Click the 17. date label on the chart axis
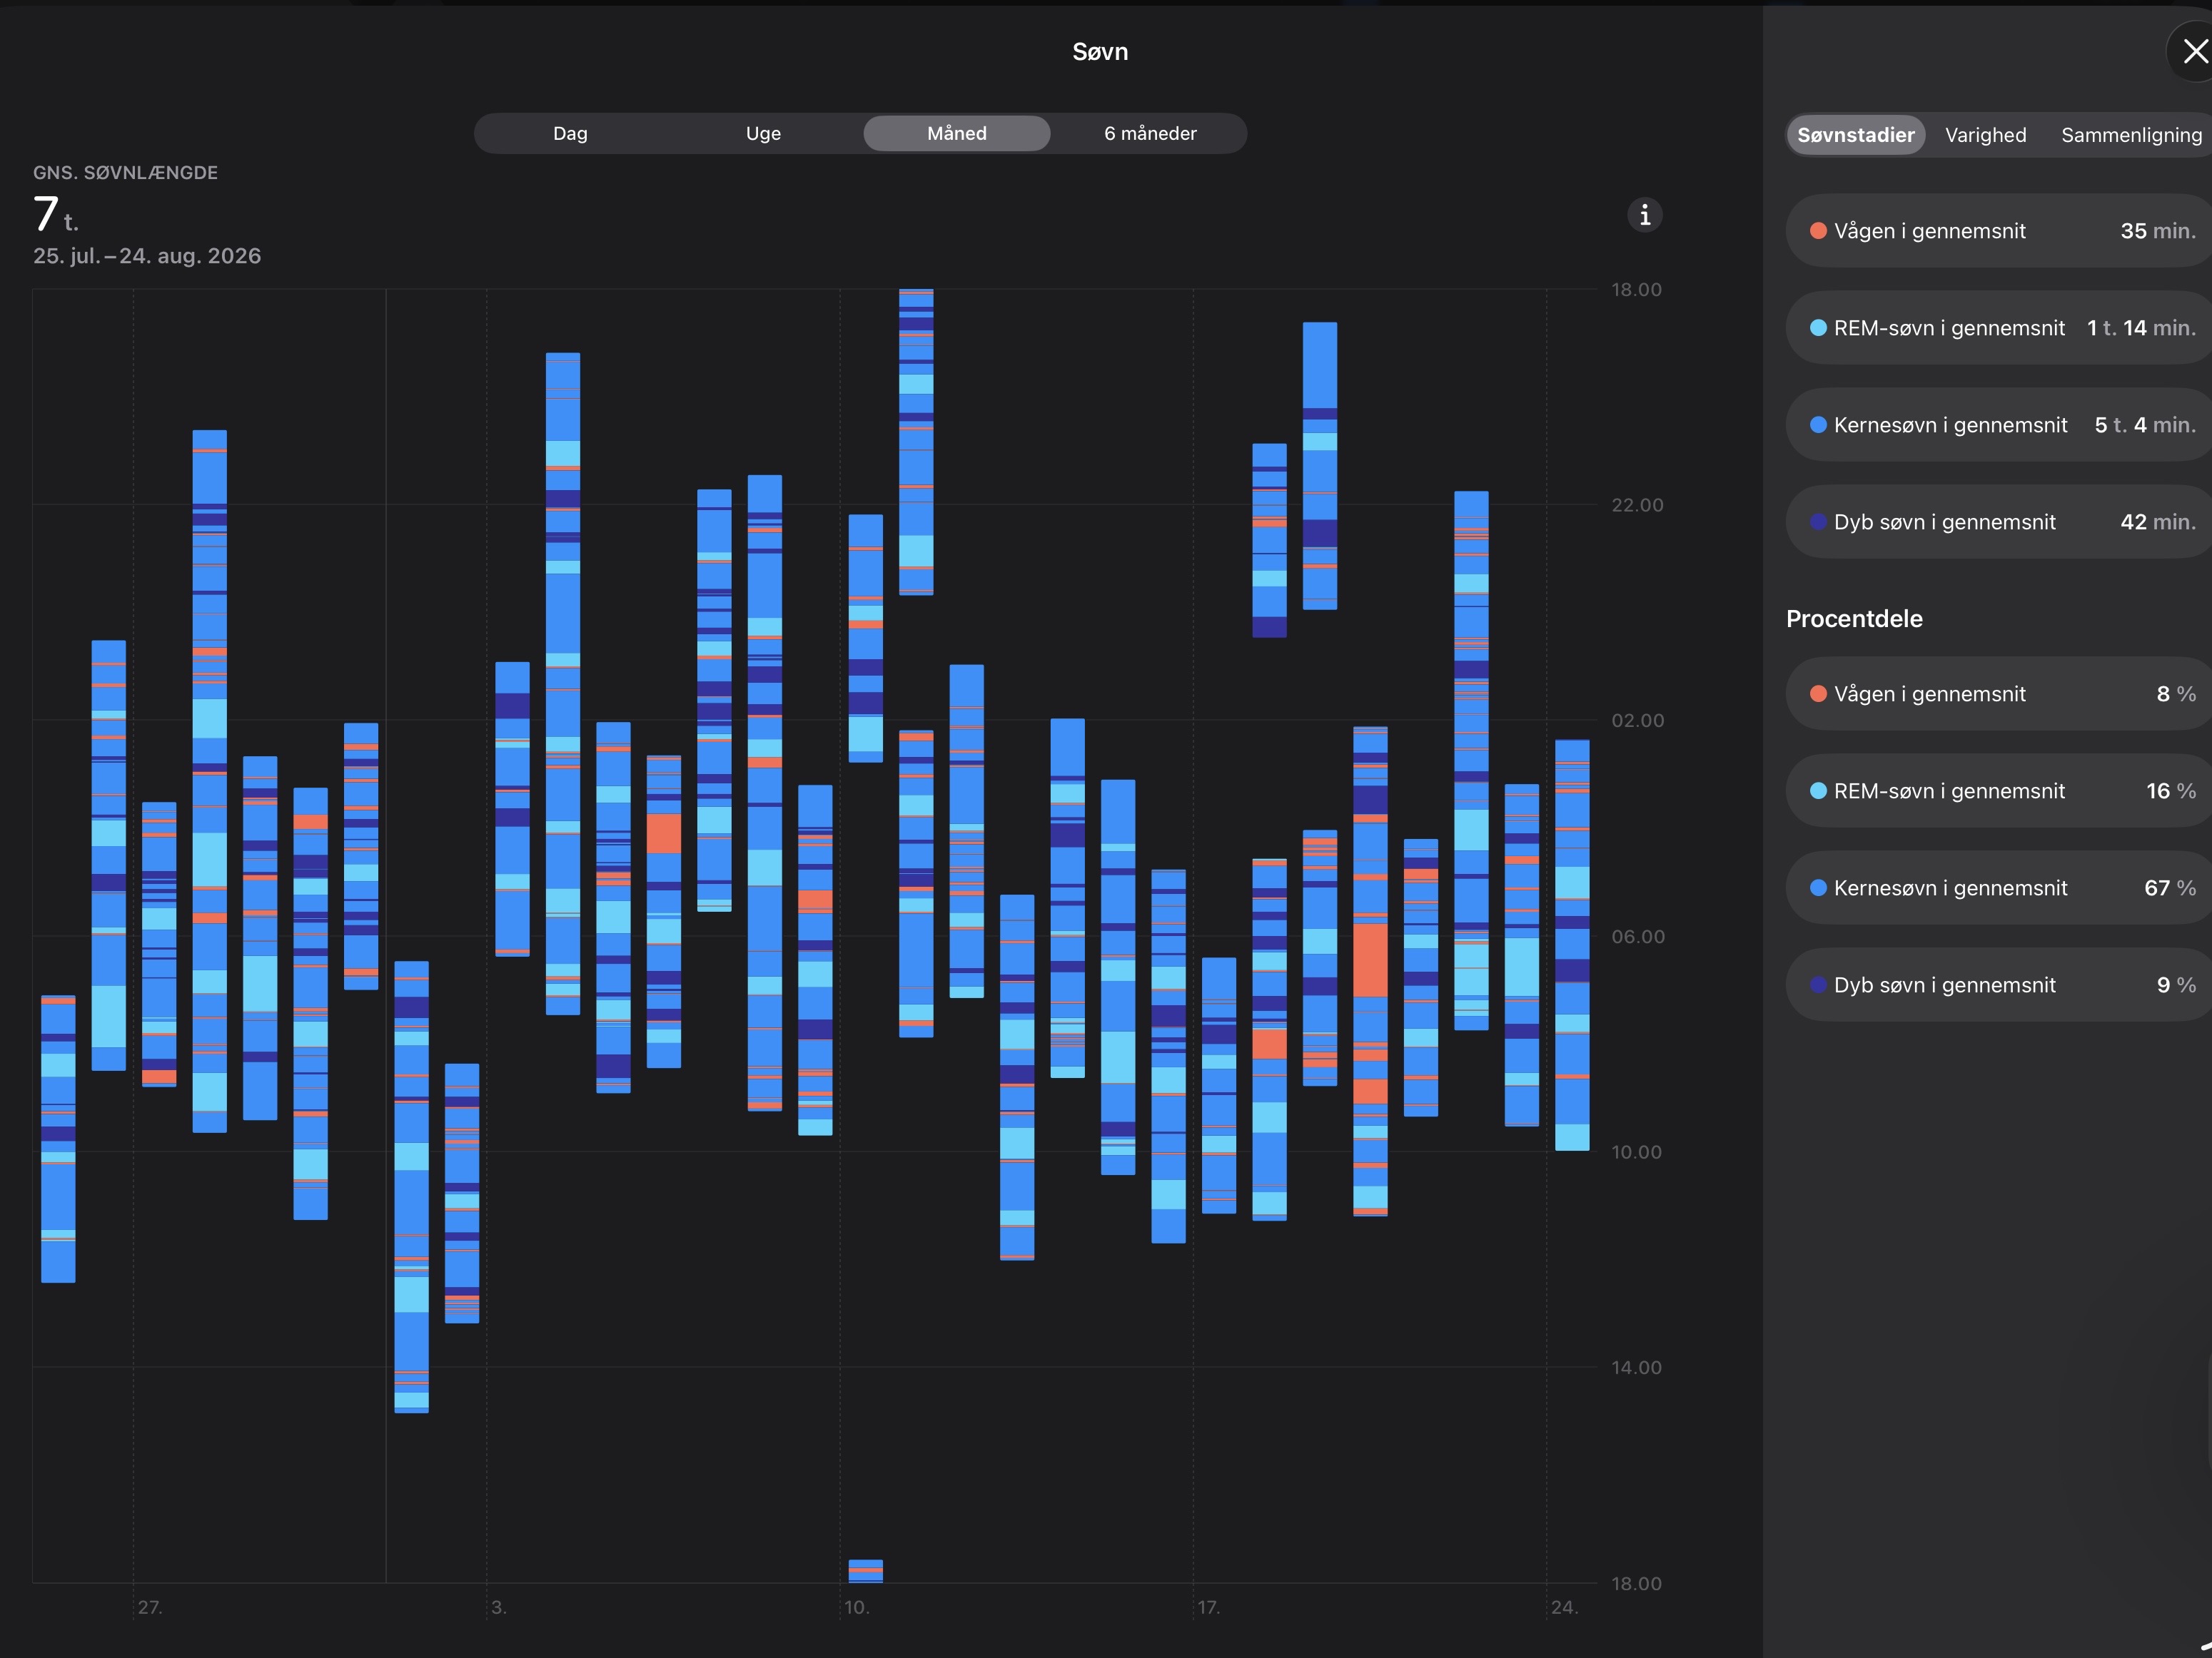The image size is (2212, 1658). click(1209, 1607)
